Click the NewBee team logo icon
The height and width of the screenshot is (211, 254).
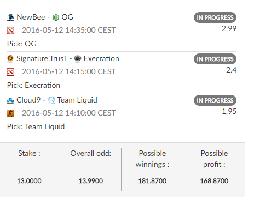(x=10, y=17)
